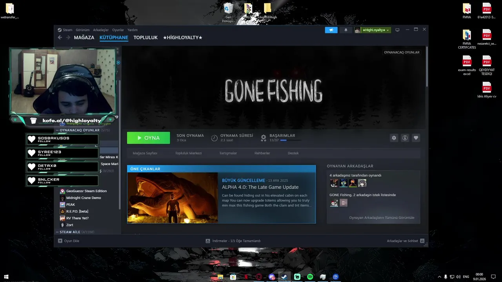Open the Tartışmalar link
This screenshot has height=282, width=502.
(x=228, y=153)
